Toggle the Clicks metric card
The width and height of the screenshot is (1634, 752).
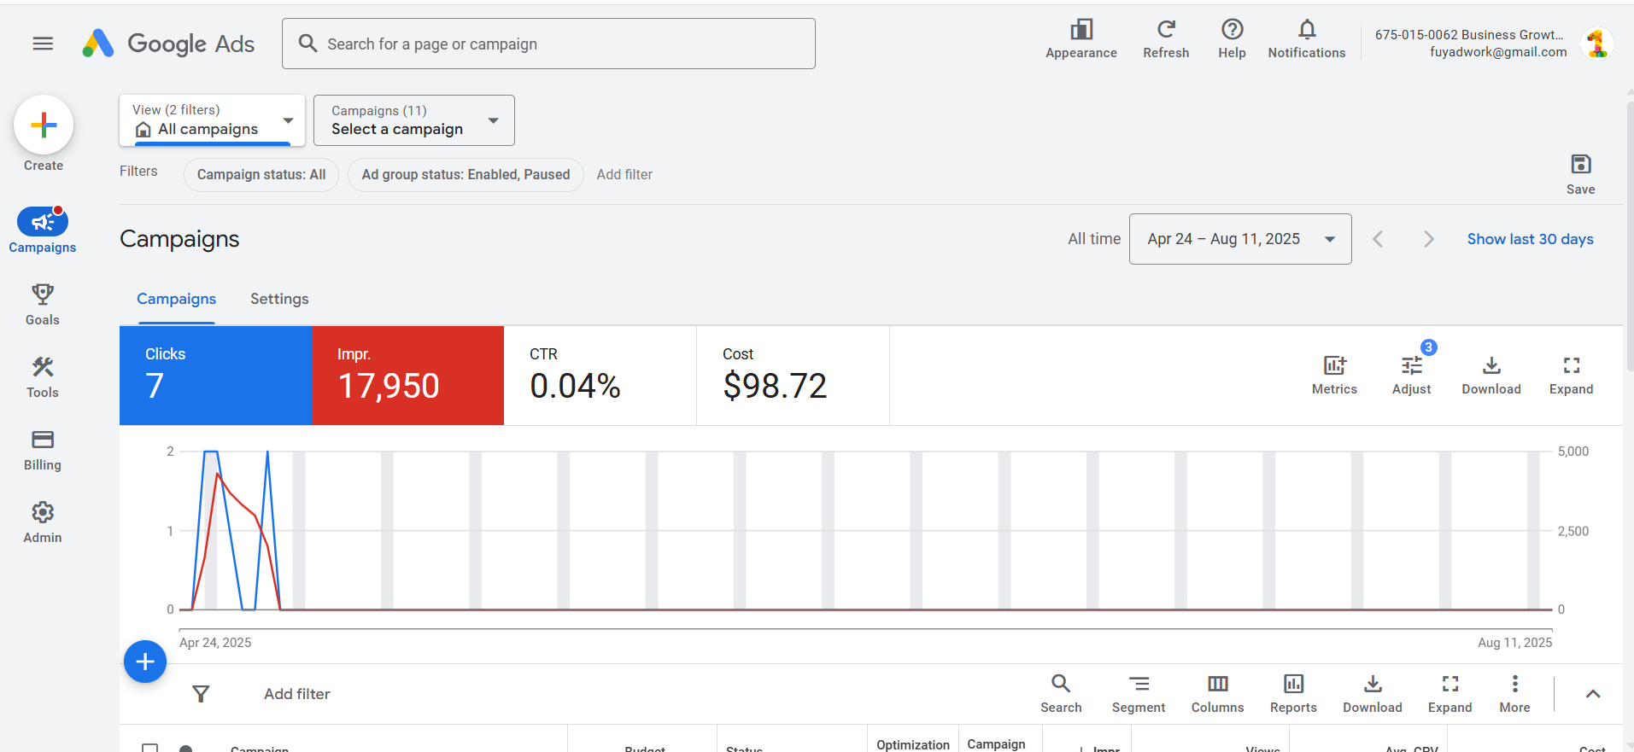point(215,376)
